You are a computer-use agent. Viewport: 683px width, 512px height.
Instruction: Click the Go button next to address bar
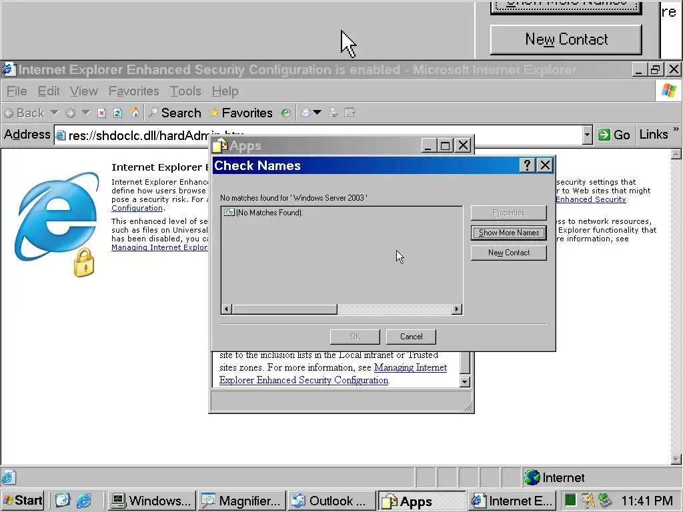point(614,135)
